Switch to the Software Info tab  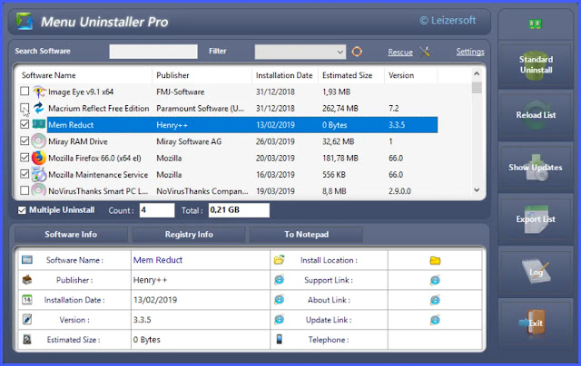[71, 235]
